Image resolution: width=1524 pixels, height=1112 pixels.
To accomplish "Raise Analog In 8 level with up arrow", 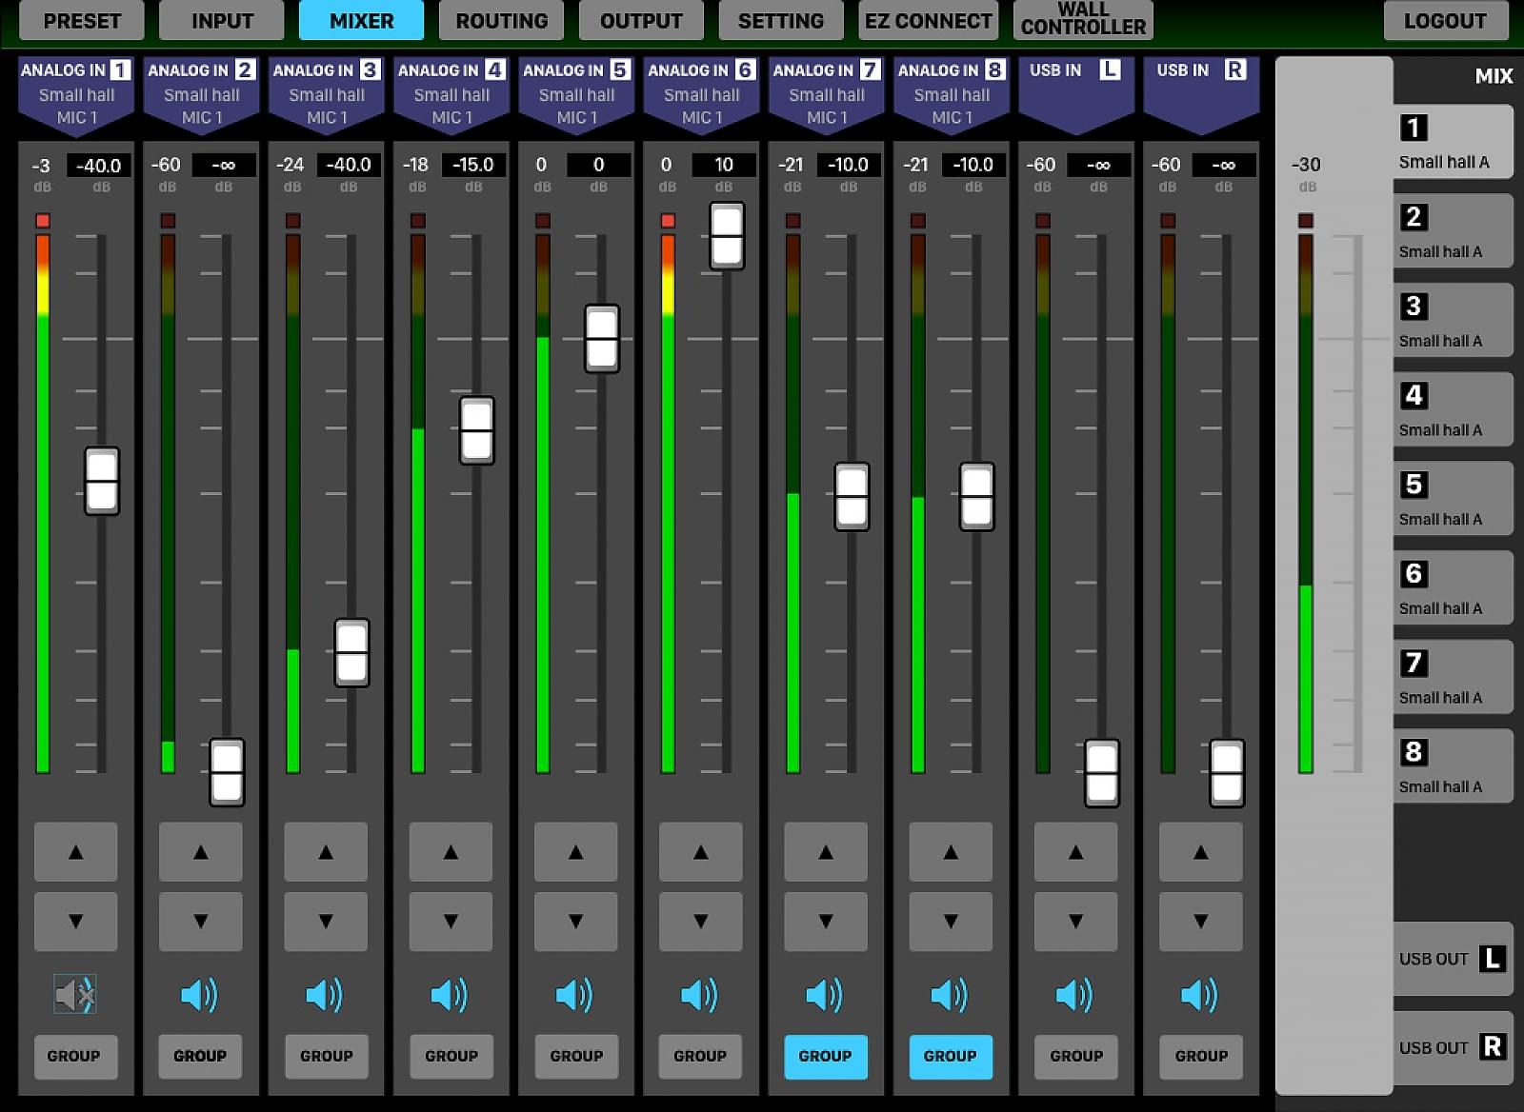I will [951, 852].
